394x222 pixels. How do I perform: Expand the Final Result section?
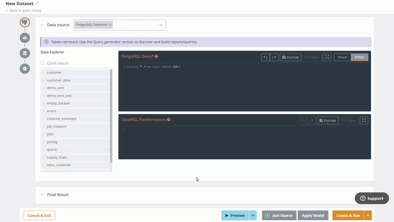tap(42, 195)
